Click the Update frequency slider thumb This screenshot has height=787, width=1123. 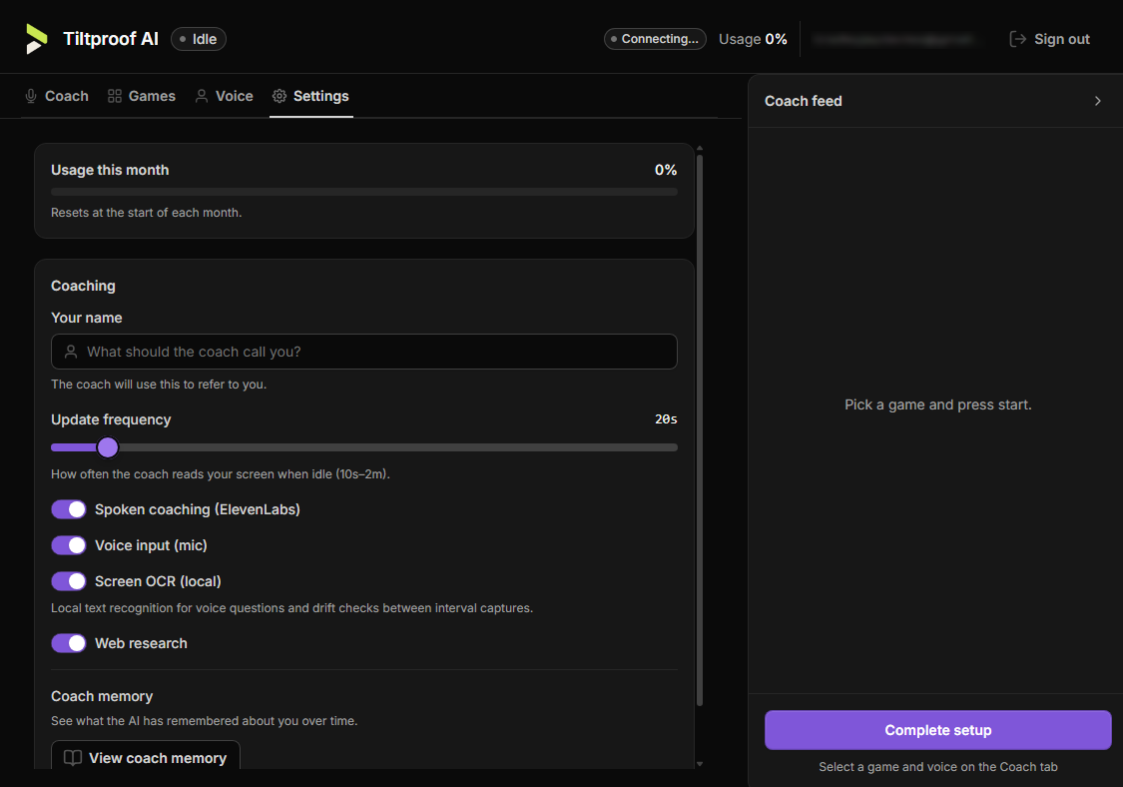(108, 447)
